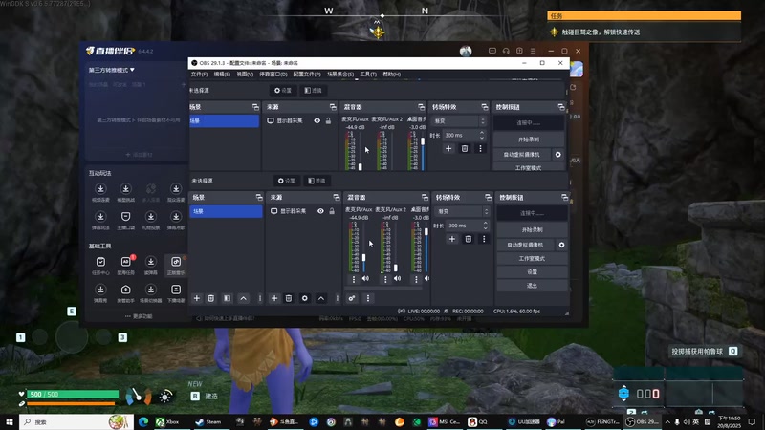This screenshot has height=430, width=765.
Task: Remove selected scene using Scenes dock trash icon
Action: click(x=210, y=298)
